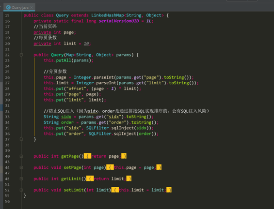The width and height of the screenshot is (274, 209).
Task: Click parseInt on the this.page line
Action: click(104, 77)
